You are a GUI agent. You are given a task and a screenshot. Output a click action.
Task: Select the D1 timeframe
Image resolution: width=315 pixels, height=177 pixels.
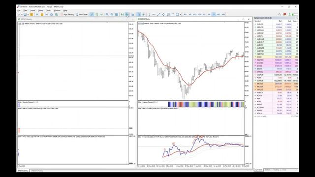point(214,14)
